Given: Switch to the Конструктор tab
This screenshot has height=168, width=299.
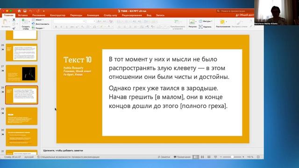Looking at the screenshot, I should coord(57,15).
